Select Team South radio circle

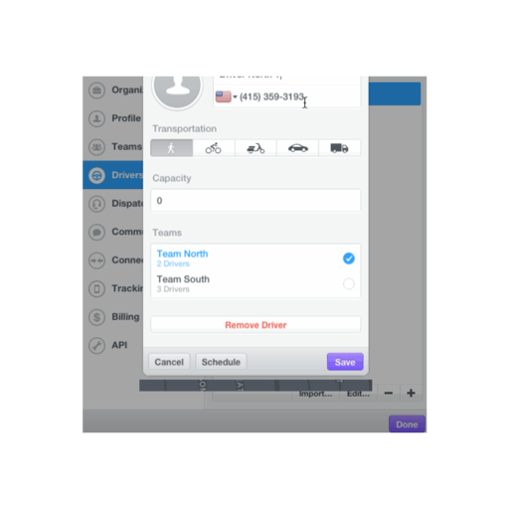349,283
